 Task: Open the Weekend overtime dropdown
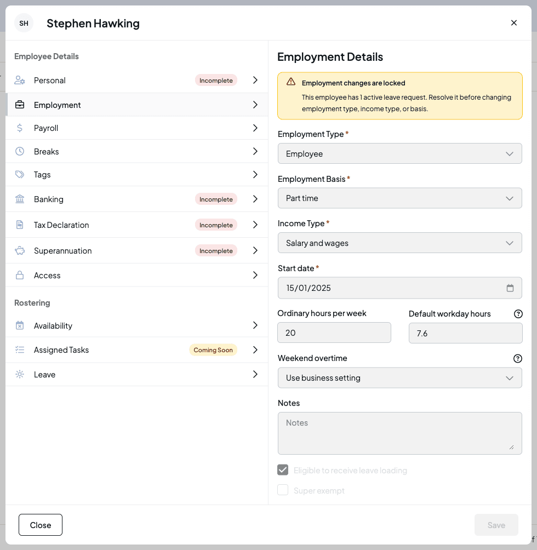point(400,378)
